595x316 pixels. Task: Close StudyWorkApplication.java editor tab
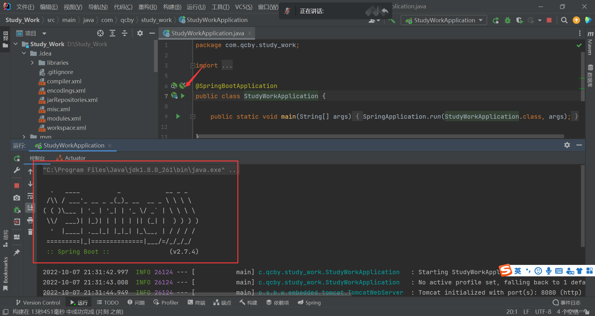point(250,33)
